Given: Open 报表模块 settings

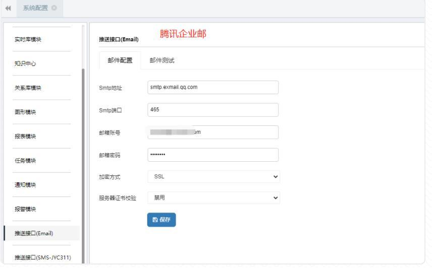Looking at the screenshot, I should [25, 136].
